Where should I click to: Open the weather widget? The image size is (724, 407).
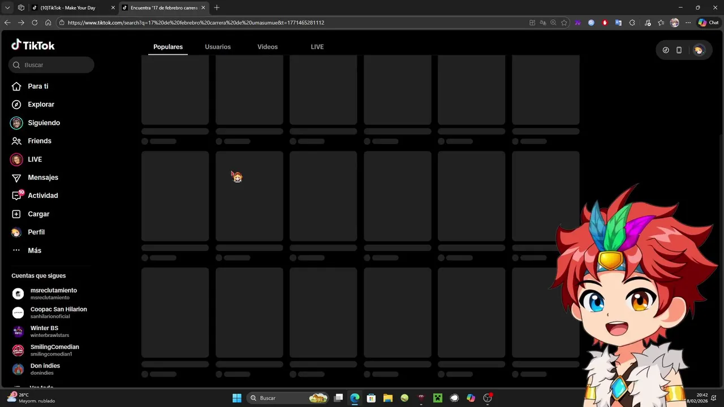[x=31, y=398]
